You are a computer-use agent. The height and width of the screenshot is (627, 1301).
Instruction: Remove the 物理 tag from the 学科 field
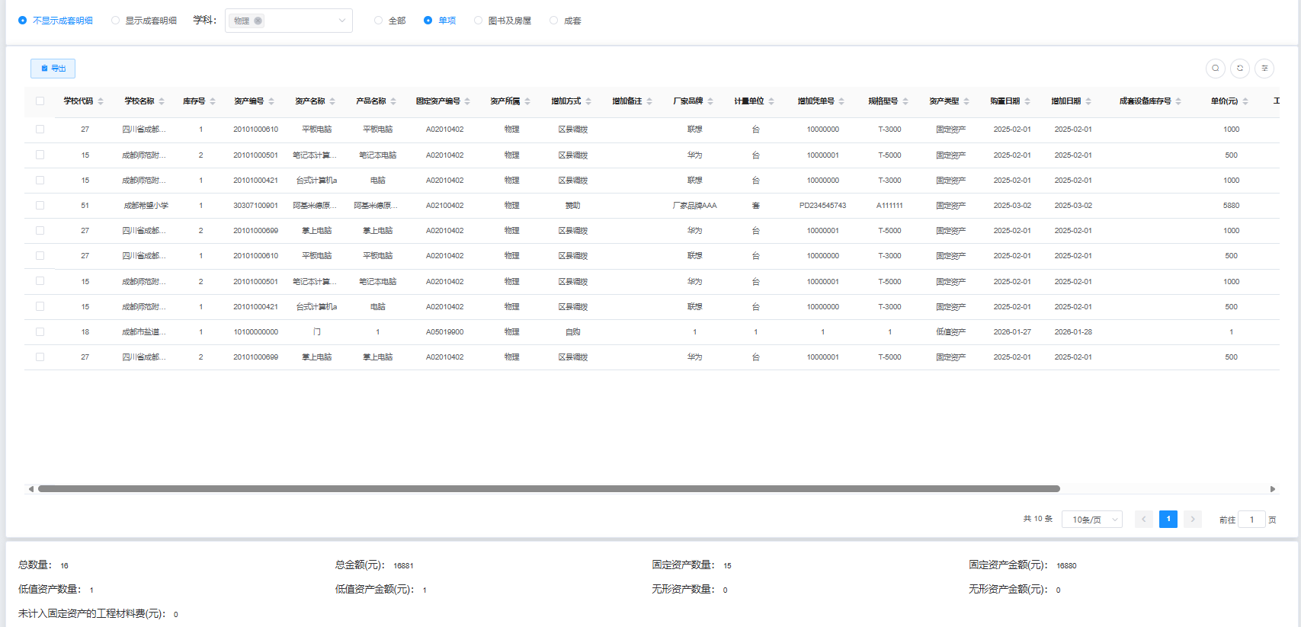[x=258, y=21]
